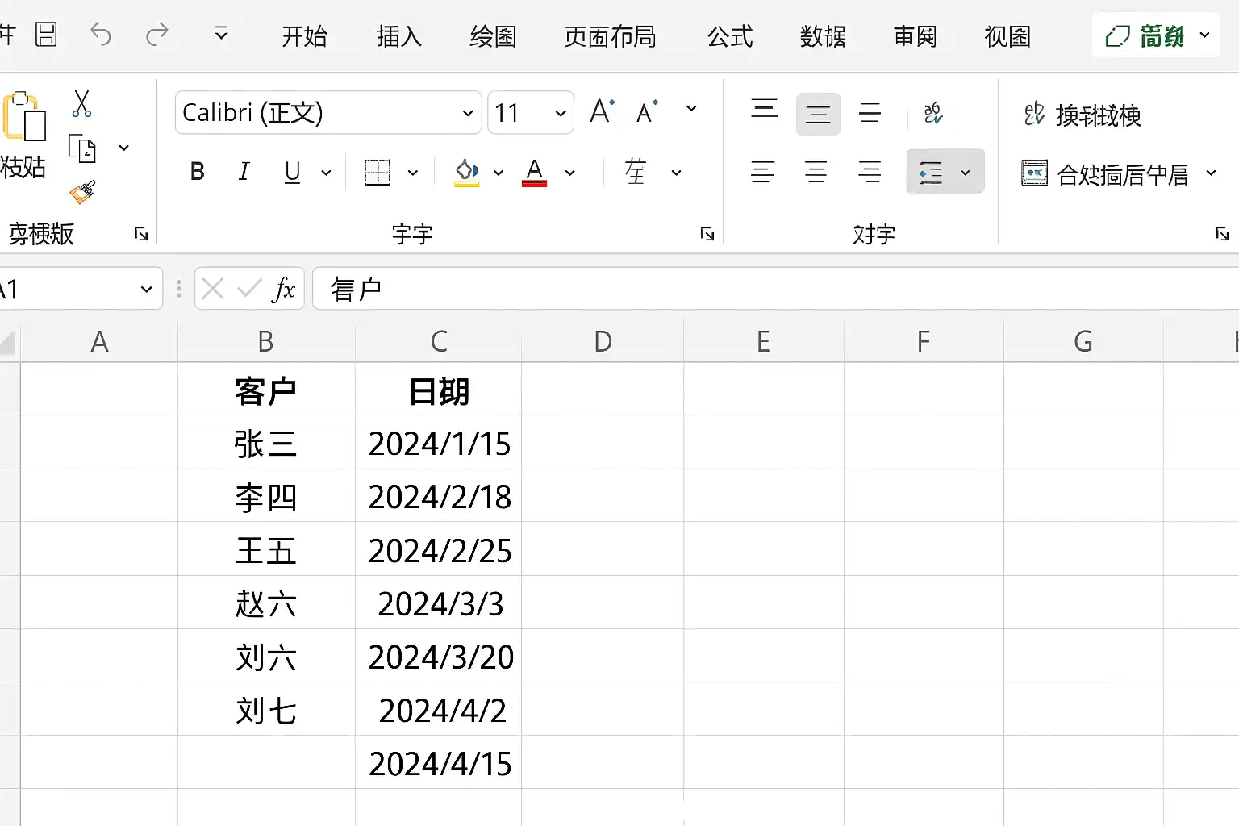Apply borders using the Borders icon
The image size is (1239, 826).
pos(378,172)
